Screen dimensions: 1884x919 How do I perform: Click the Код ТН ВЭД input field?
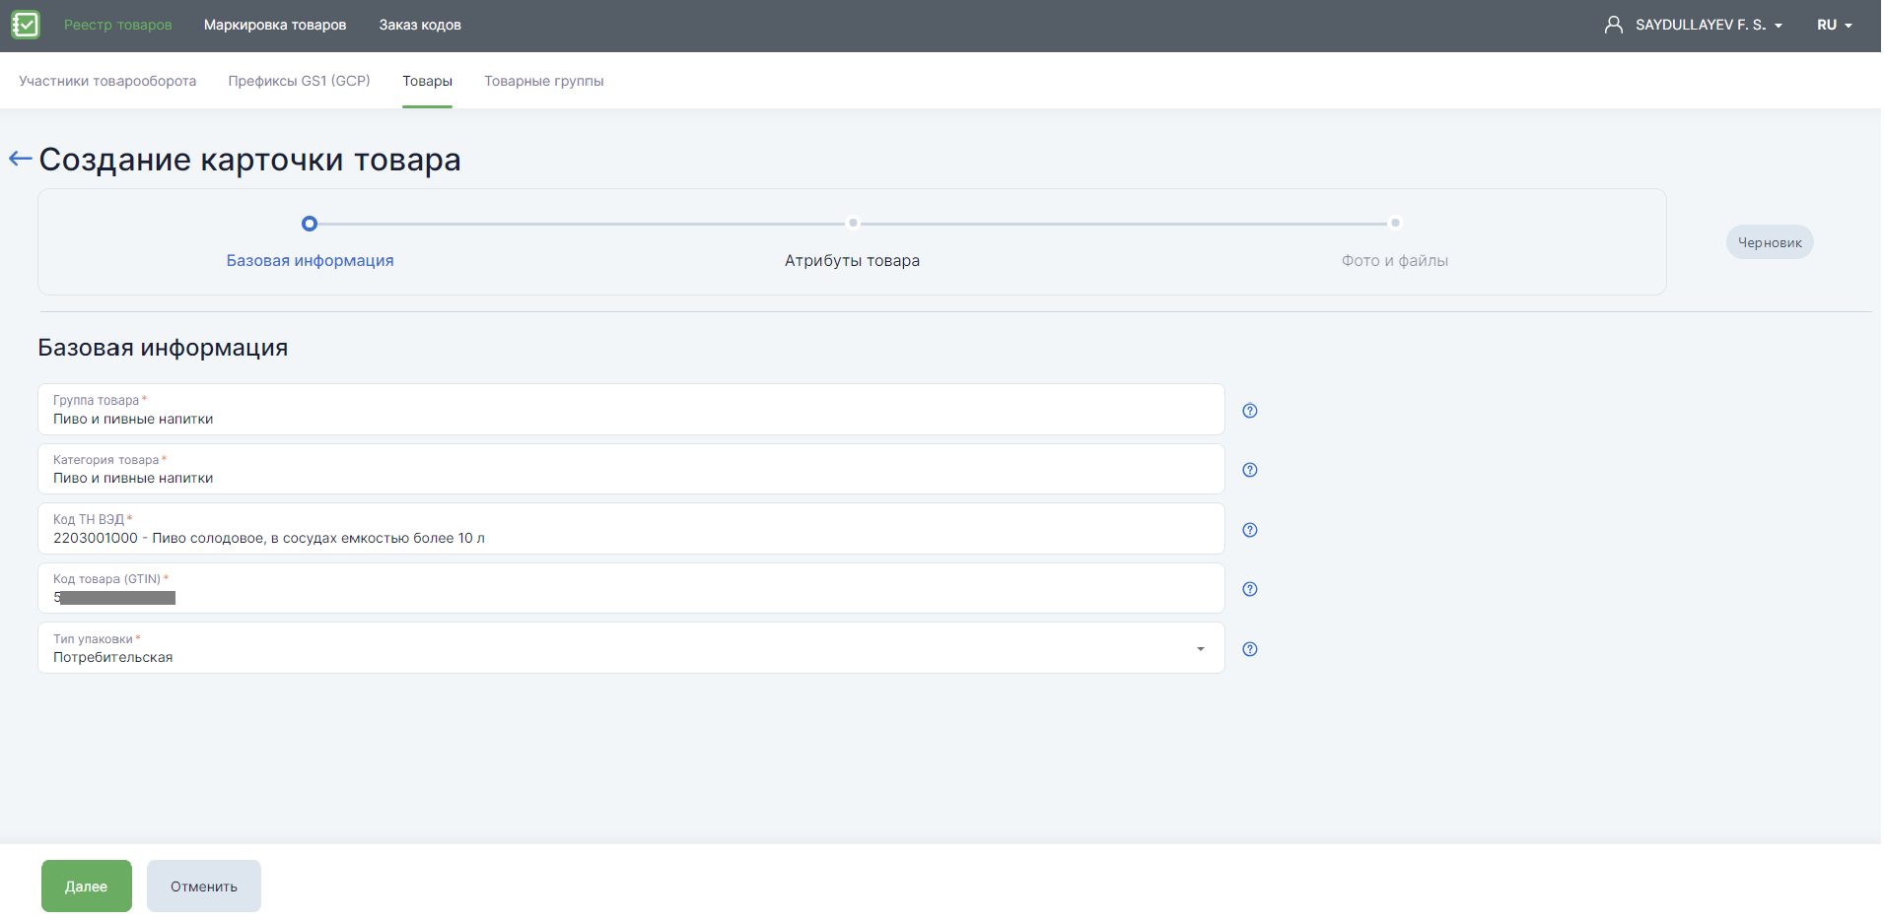[631, 528]
